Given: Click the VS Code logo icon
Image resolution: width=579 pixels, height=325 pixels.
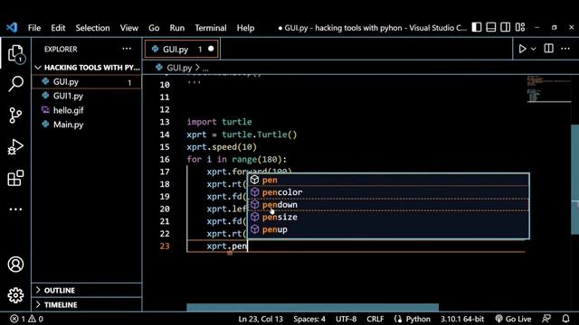Looking at the screenshot, I should 12,27.
